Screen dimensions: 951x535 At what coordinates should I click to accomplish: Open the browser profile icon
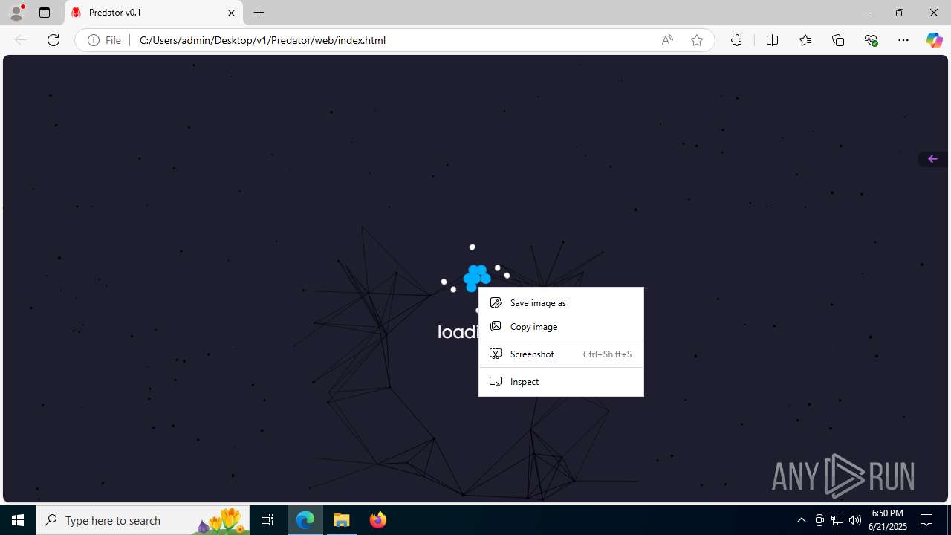coord(16,13)
